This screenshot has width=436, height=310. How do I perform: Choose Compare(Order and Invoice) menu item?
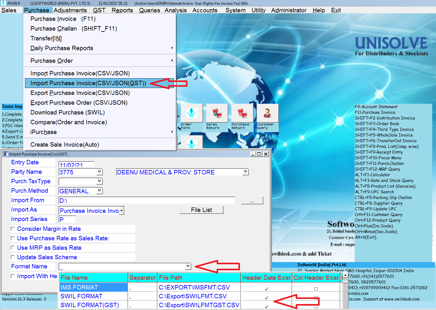[100, 122]
